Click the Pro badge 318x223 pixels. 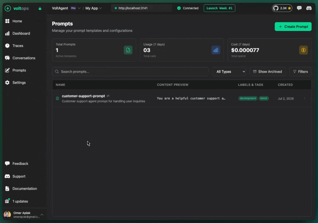[73, 8]
